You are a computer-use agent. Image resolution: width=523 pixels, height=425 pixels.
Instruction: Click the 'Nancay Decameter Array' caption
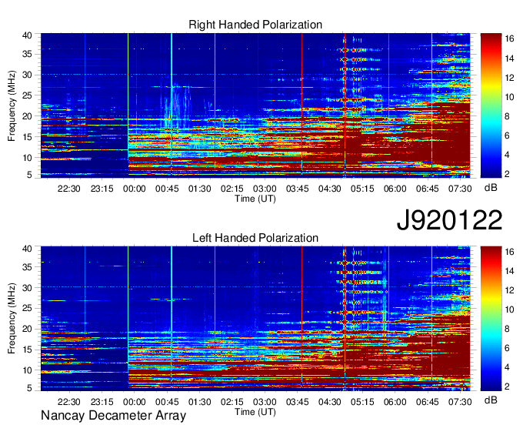click(x=113, y=416)
